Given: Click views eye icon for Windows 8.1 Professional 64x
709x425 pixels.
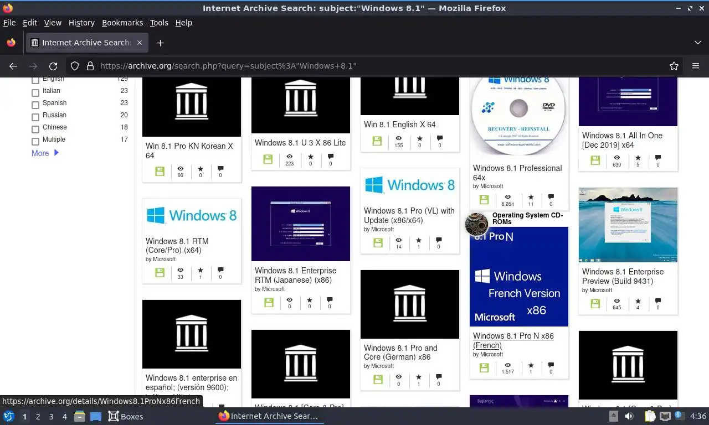Looking at the screenshot, I should tap(507, 197).
